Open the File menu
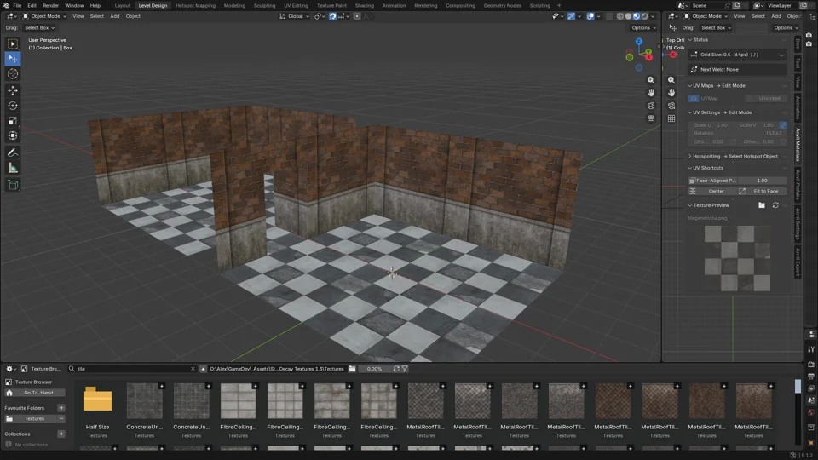818x460 pixels. (17, 5)
